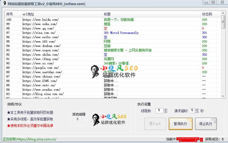Click the title 301 Moved Permanently

pos(121,33)
